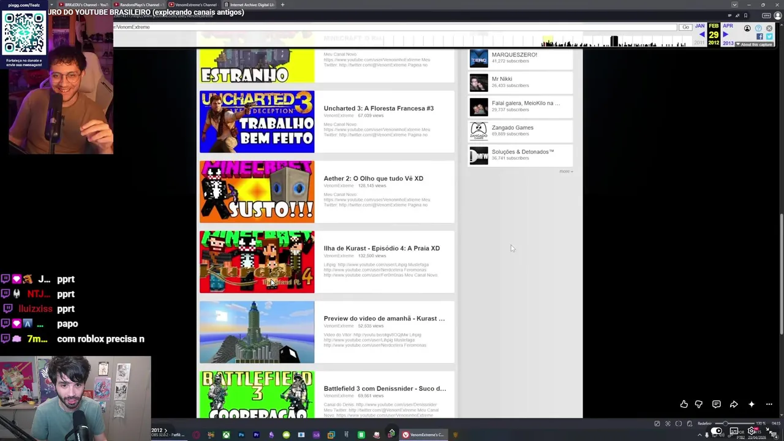This screenshot has height=441, width=784.
Task: Close the Wayback toolbar with the X icon
Action: (x=769, y=28)
